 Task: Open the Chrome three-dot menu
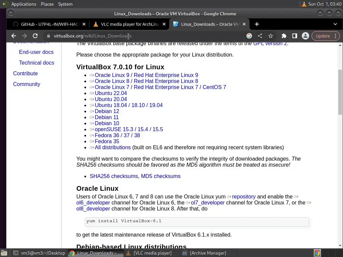click(336, 36)
